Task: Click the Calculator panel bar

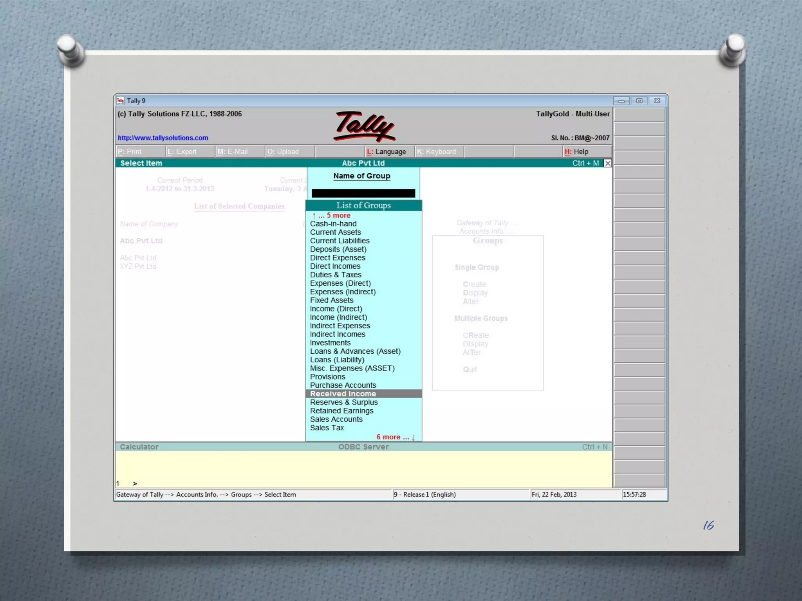Action: [x=139, y=447]
